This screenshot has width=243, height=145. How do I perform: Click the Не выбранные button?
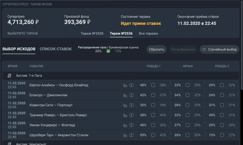coord(183,49)
